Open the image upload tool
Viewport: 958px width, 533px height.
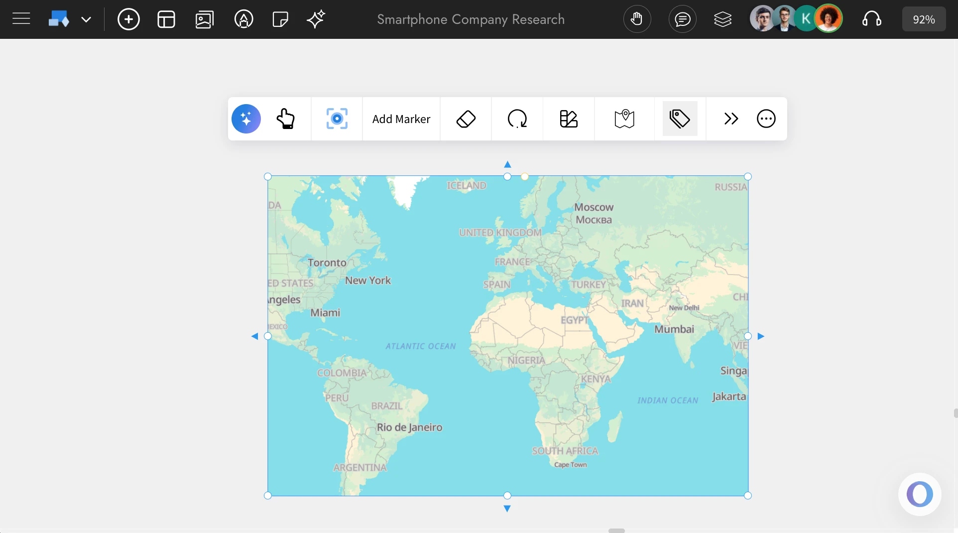(x=204, y=19)
